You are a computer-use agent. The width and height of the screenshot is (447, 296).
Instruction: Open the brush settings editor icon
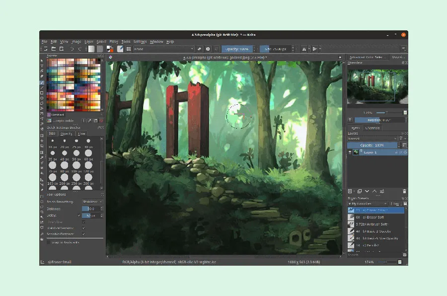[121, 49]
